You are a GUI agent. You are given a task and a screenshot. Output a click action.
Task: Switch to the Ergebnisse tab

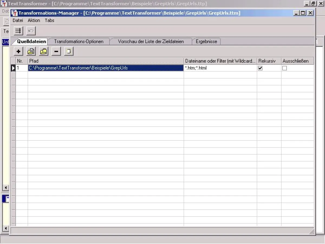click(206, 41)
